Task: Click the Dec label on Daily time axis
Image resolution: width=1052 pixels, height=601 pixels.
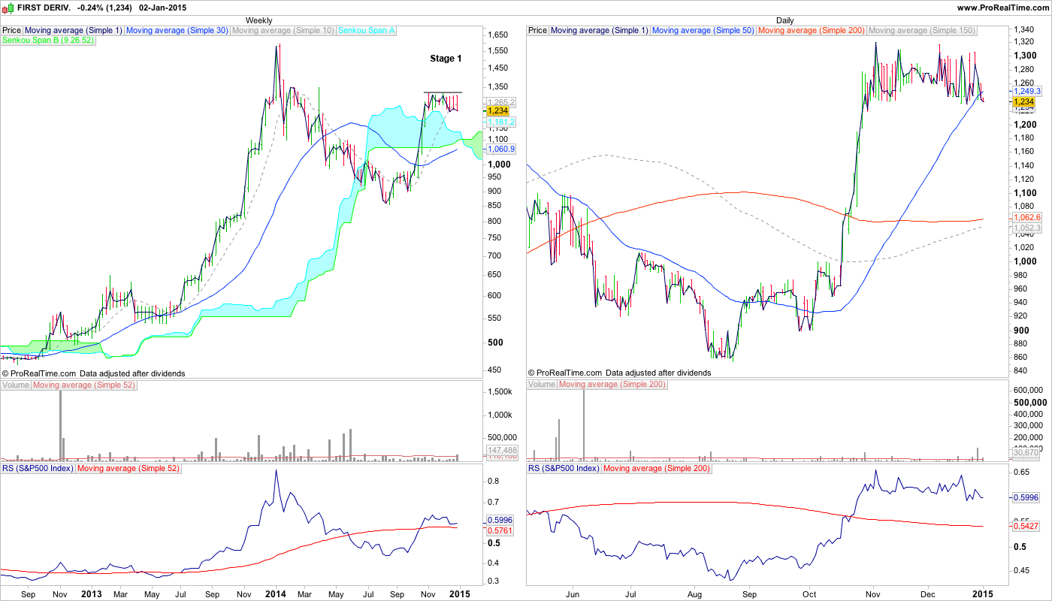Action: pyautogui.click(x=927, y=593)
